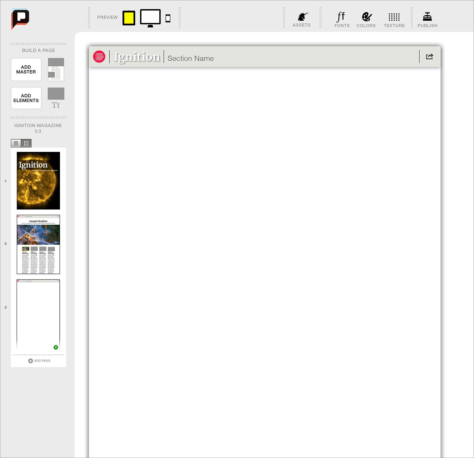The width and height of the screenshot is (474, 458).
Task: Choose the gray image block element
Action: tap(56, 93)
